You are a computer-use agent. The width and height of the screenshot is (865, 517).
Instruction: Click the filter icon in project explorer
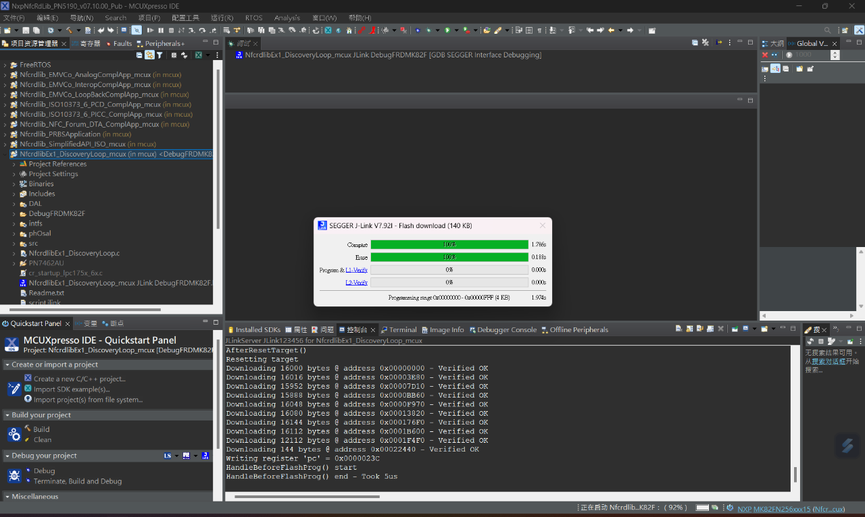(159, 55)
